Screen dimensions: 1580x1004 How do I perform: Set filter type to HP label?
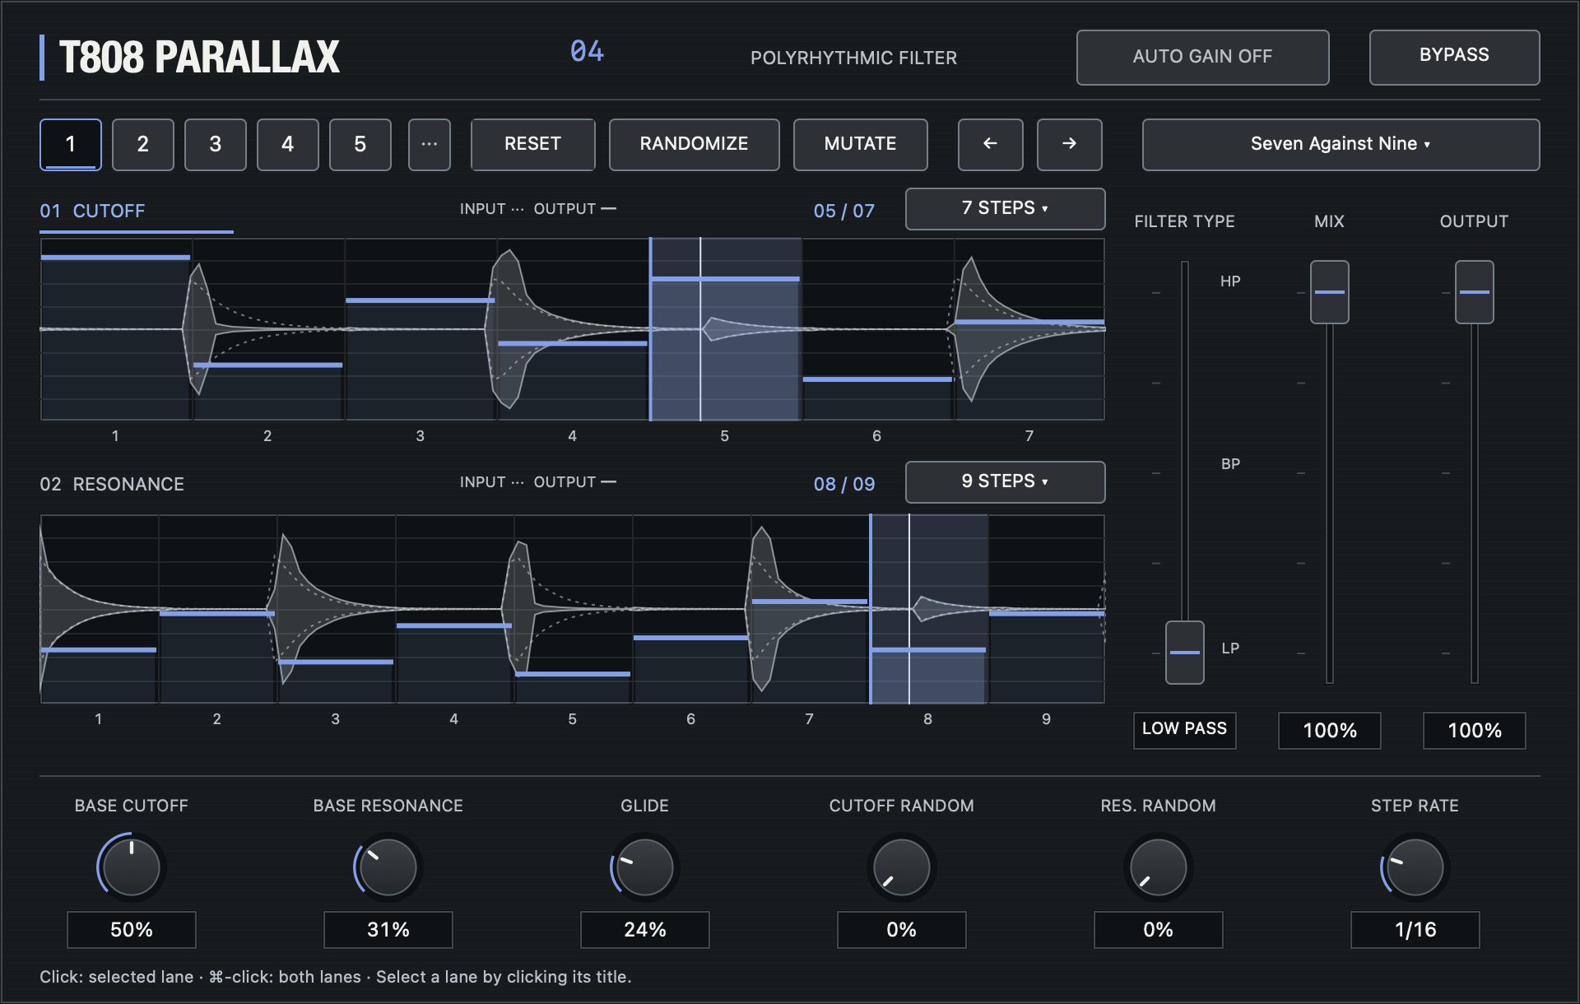click(x=1230, y=281)
